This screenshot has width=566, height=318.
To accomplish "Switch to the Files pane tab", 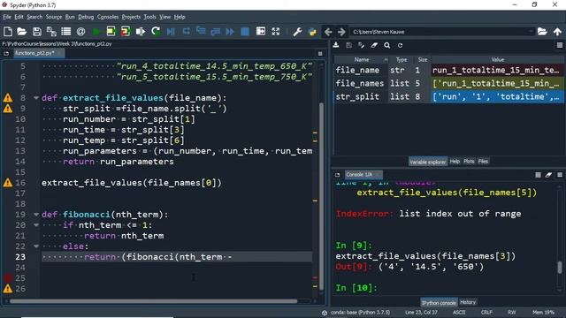I will pos(483,162).
